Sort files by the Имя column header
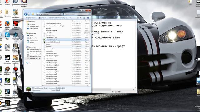The height and width of the screenshot is (112, 200). coord(45,21)
